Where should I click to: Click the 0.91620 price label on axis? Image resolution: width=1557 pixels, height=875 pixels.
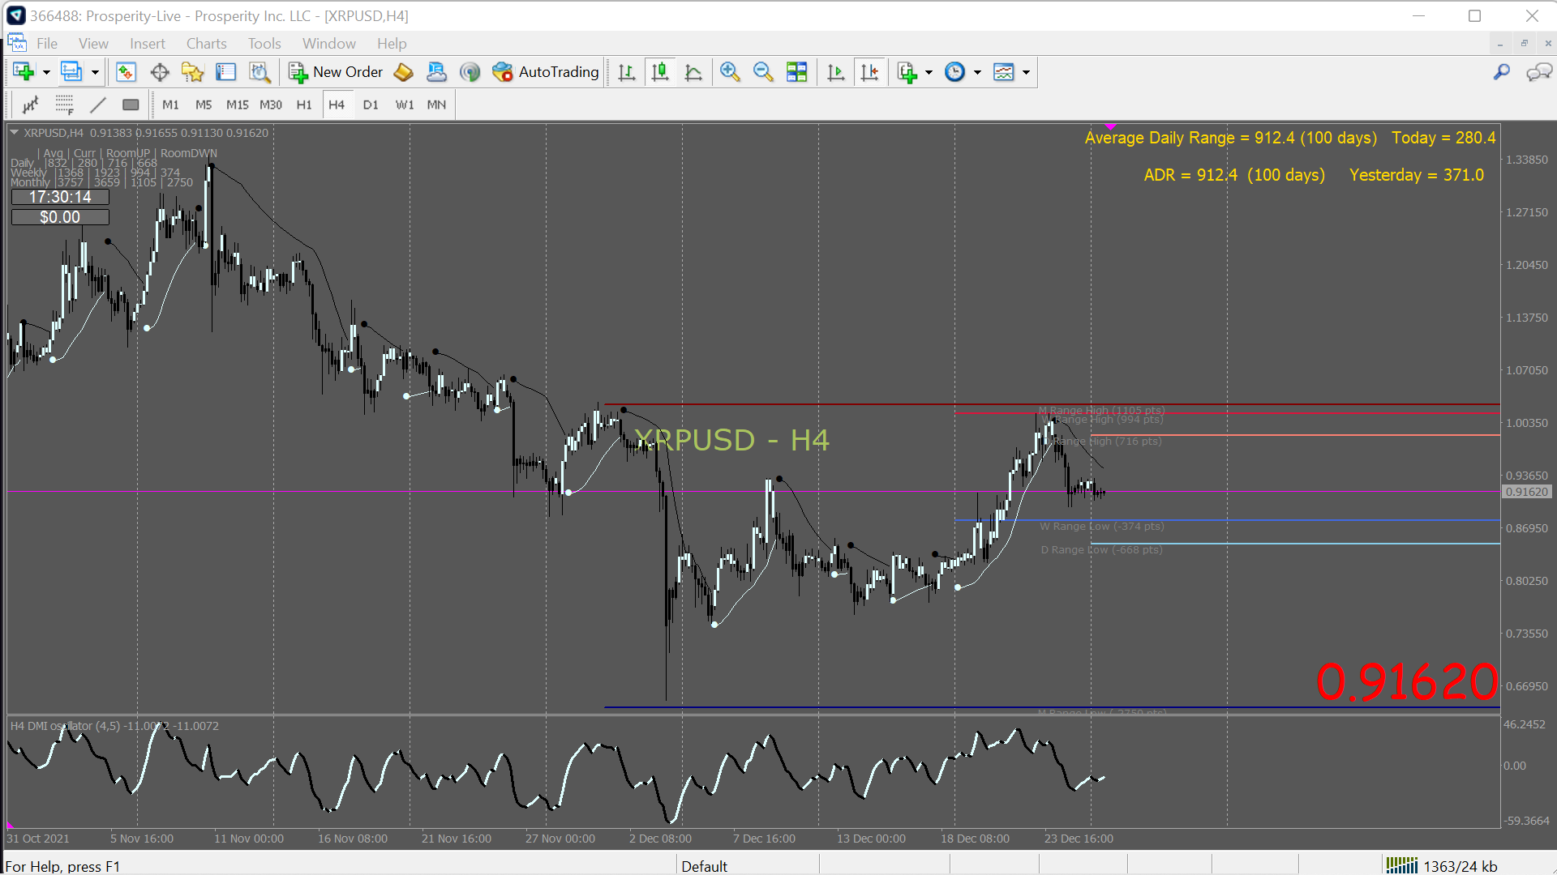pyautogui.click(x=1526, y=492)
